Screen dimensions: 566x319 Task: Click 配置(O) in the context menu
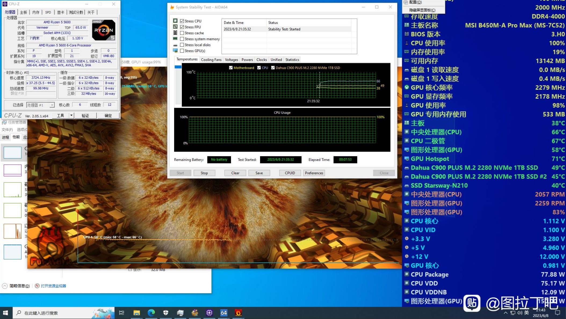point(415,2)
